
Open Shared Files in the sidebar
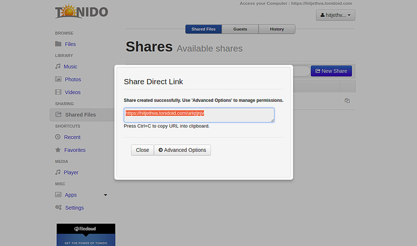point(80,115)
